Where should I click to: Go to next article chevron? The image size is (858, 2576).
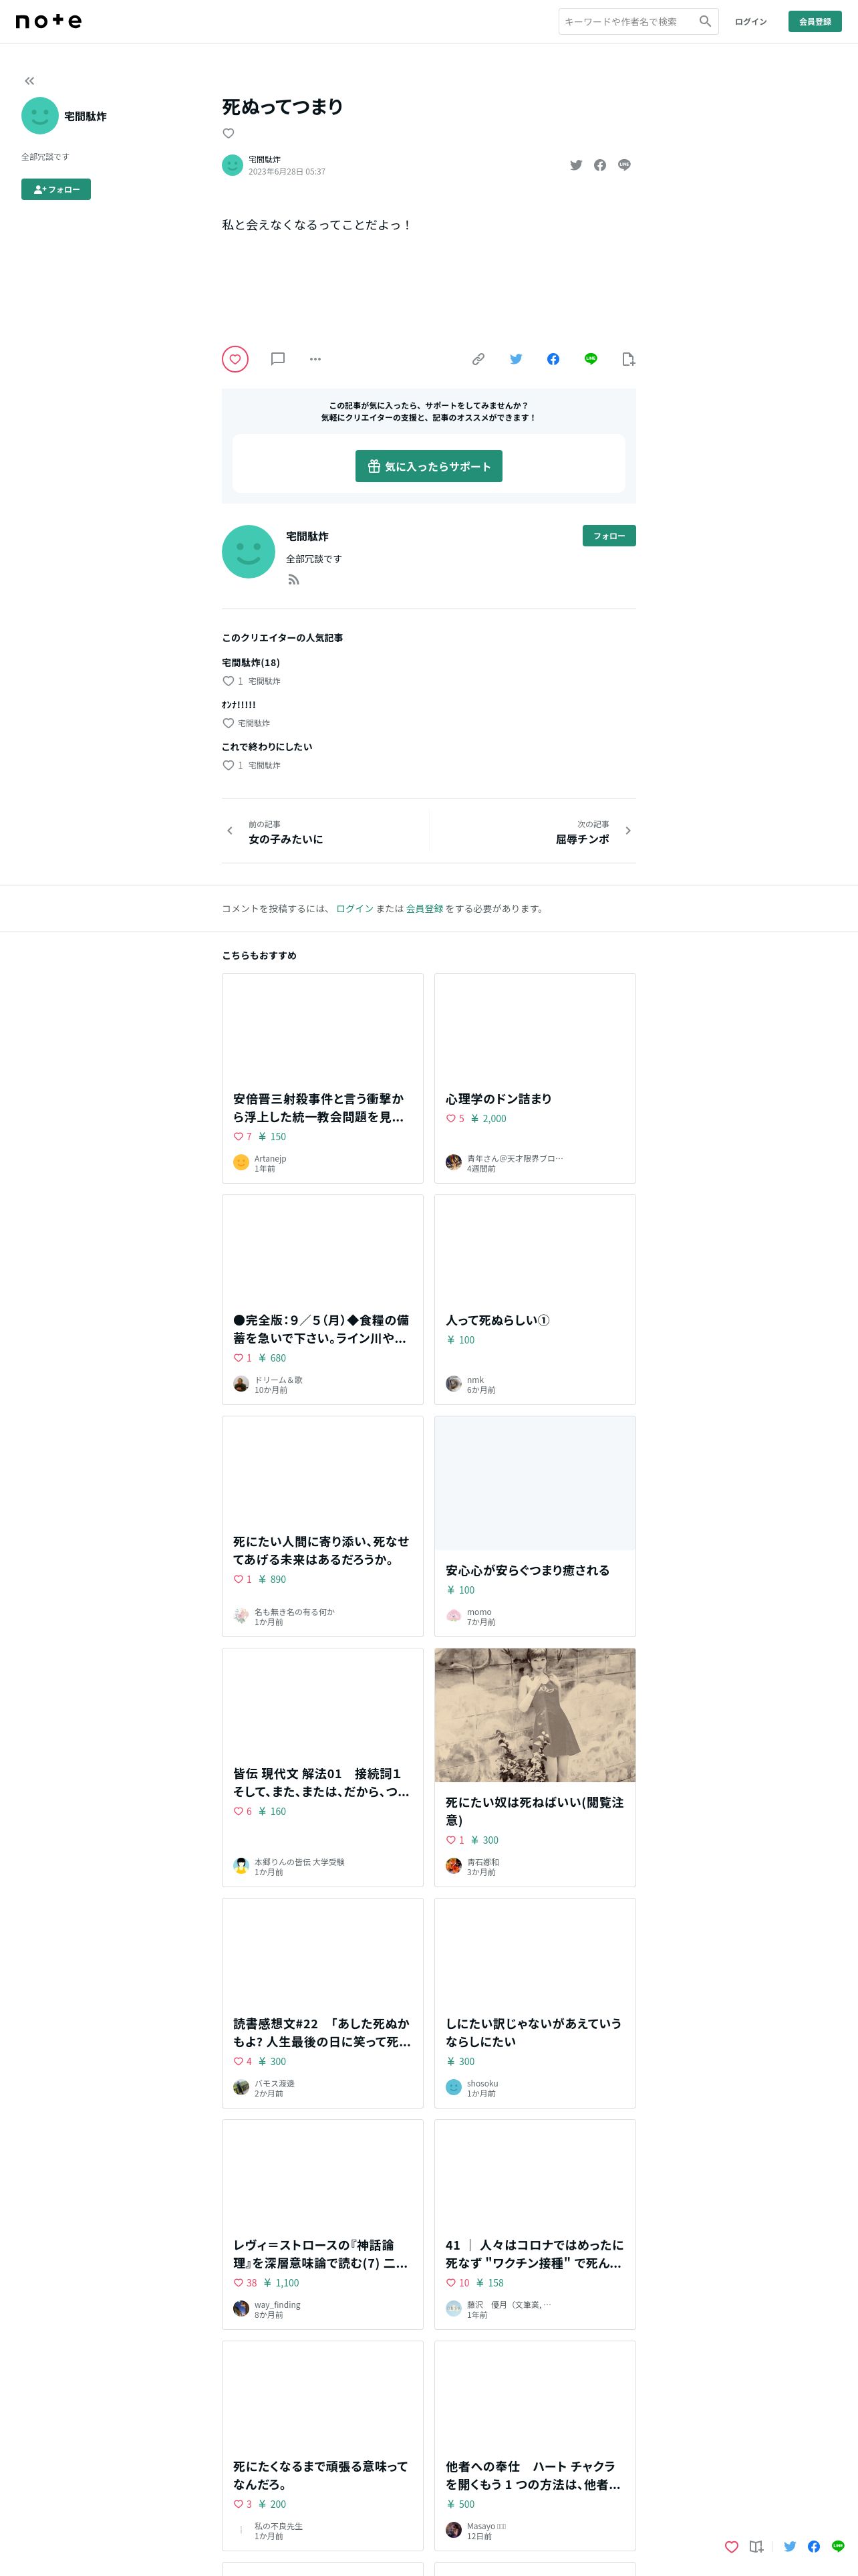click(627, 831)
